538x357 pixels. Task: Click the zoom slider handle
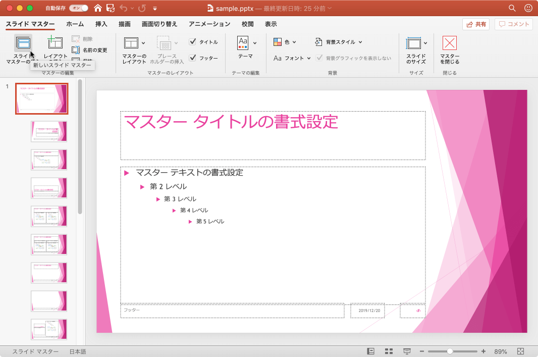pos(450,351)
